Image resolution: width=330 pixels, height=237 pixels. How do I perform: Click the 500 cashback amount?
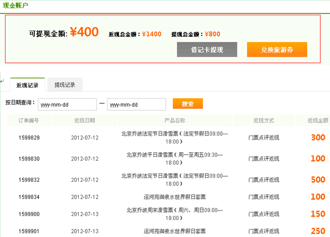pos(318,180)
